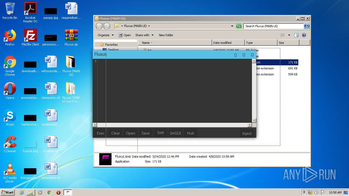Viewport: 349px width, 196px height.
Task: Click the volume tray icon
Action: [x=317, y=192]
